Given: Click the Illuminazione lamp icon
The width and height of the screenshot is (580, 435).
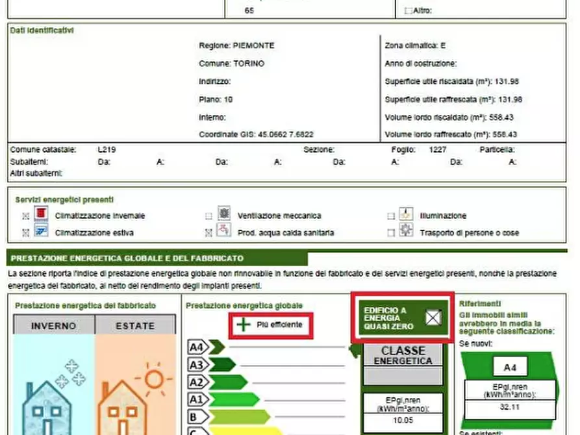Looking at the screenshot, I should click(406, 214).
